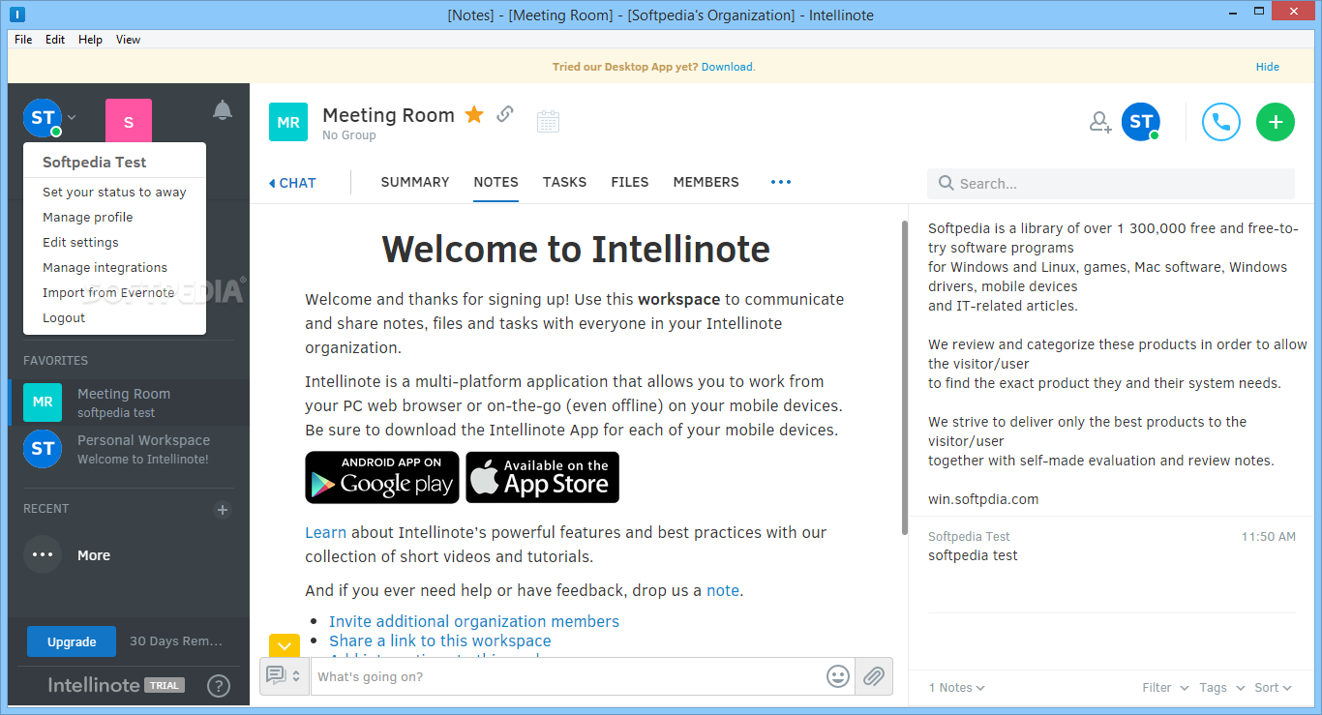Click the Search input field
Viewport: 1322px width, 715px height.
coord(1111,183)
